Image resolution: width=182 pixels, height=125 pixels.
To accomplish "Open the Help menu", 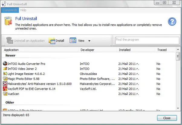I will [x=23, y=10].
